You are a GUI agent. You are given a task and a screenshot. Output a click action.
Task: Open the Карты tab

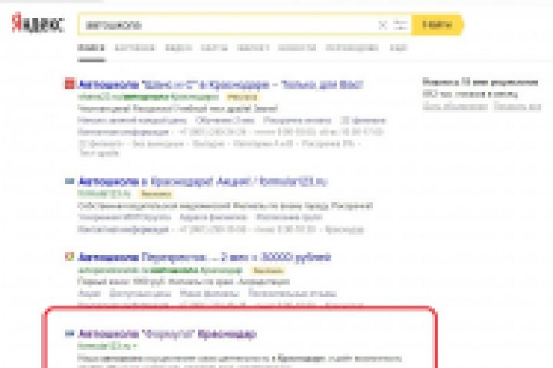[214, 48]
